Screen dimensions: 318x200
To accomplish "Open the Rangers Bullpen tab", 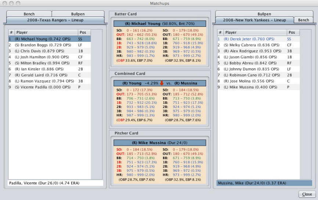I will pyautogui.click(x=78, y=14).
